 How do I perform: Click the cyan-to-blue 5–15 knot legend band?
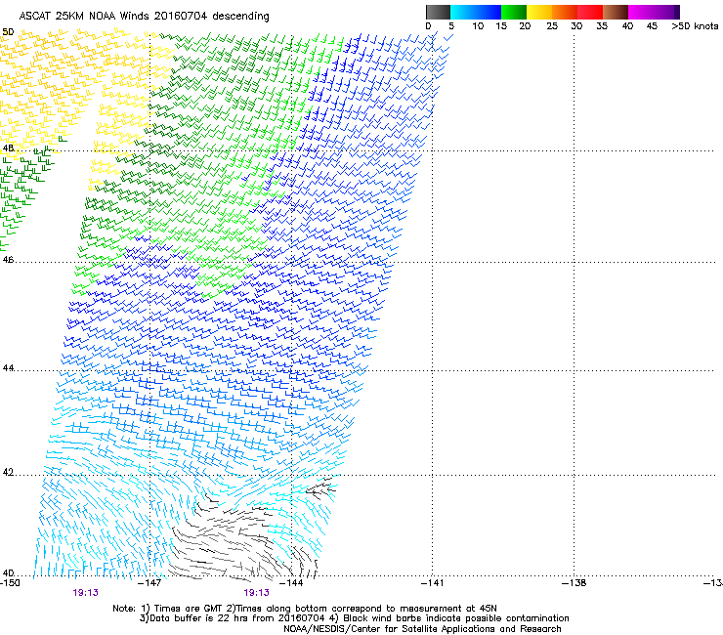476,12
